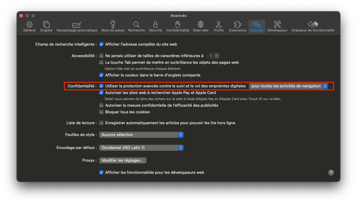This screenshot has width=357, height=204.
Task: Open the Profils person icon
Action: (219, 24)
